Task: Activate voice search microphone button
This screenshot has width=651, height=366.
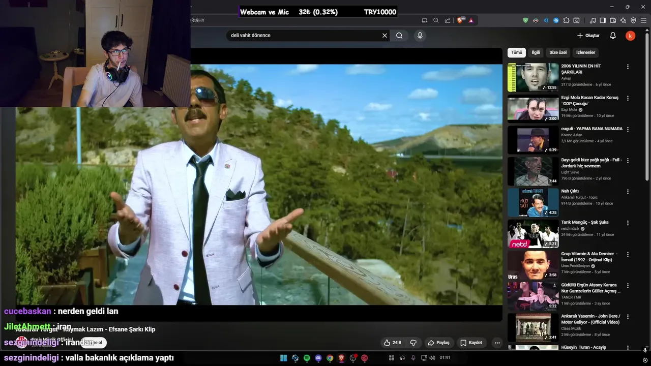Action: [420, 36]
